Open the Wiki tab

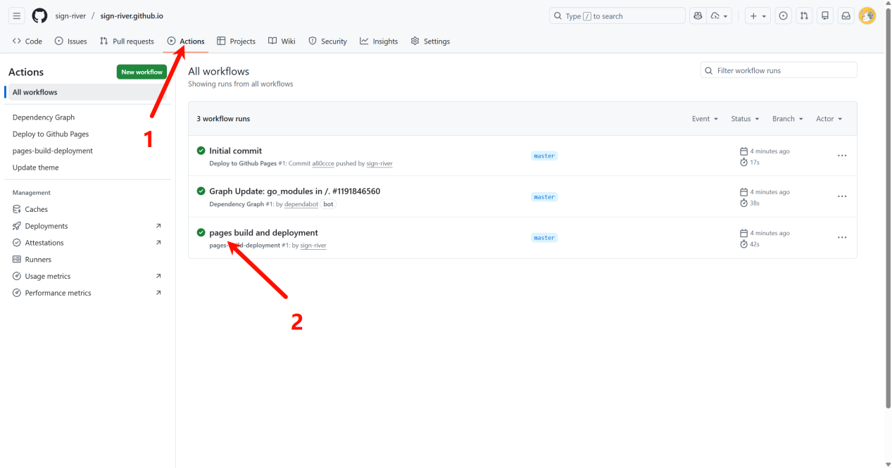coord(282,42)
